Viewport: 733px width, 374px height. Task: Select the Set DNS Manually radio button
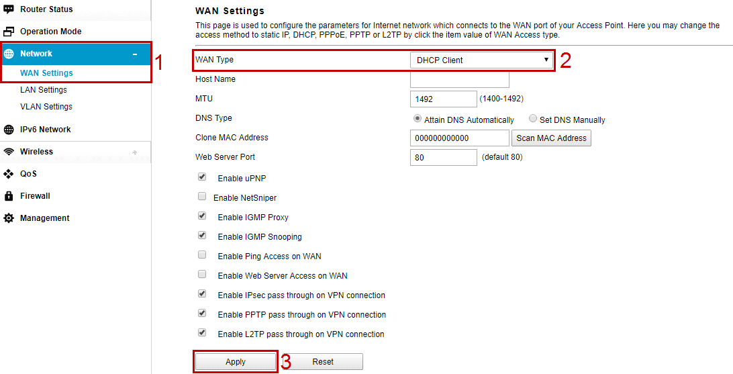533,119
